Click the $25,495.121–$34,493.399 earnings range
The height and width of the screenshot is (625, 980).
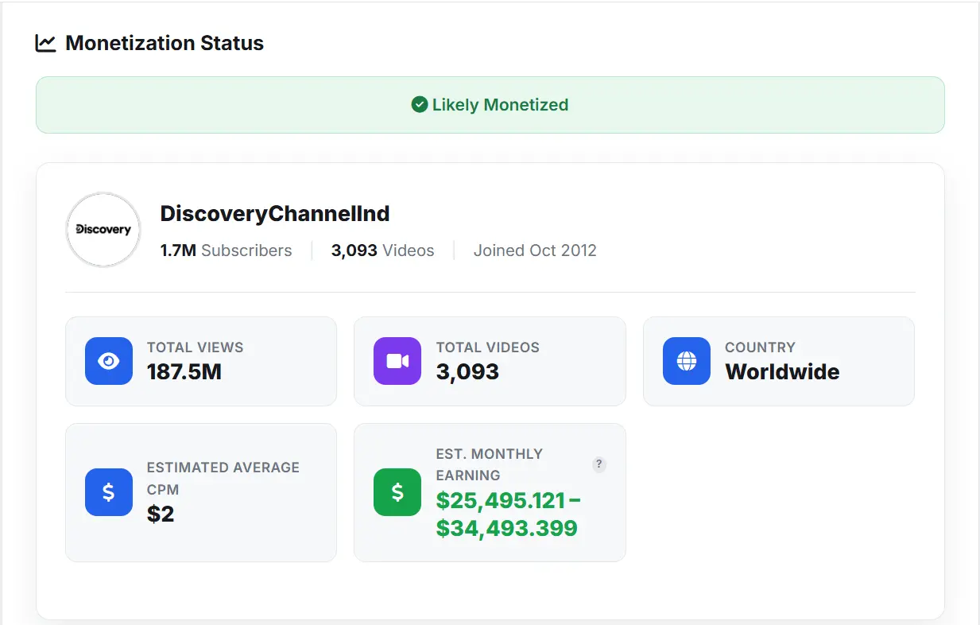pyautogui.click(x=509, y=514)
